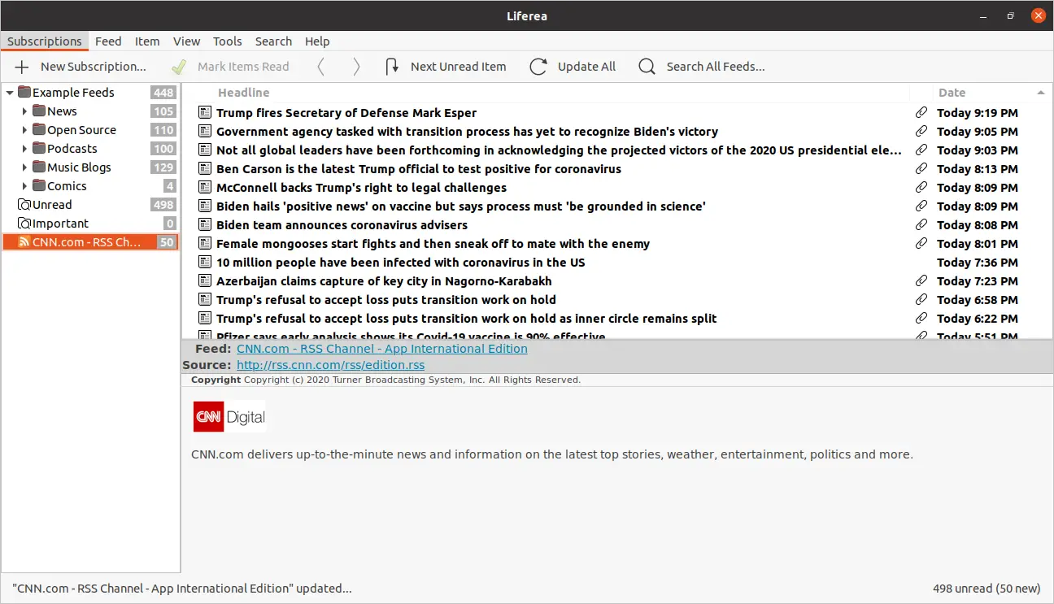Click the Mark Items Read checkmark icon

click(x=180, y=67)
